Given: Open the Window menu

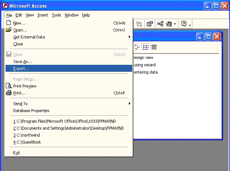Looking at the screenshot, I should pyautogui.click(x=71, y=15).
